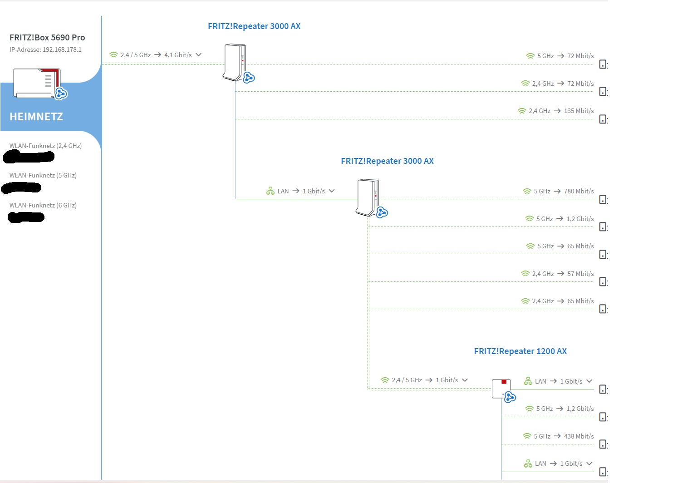697x483 pixels.
Task: Click the WLAN-Funknetz (5 GHz) label
Action: click(x=43, y=175)
